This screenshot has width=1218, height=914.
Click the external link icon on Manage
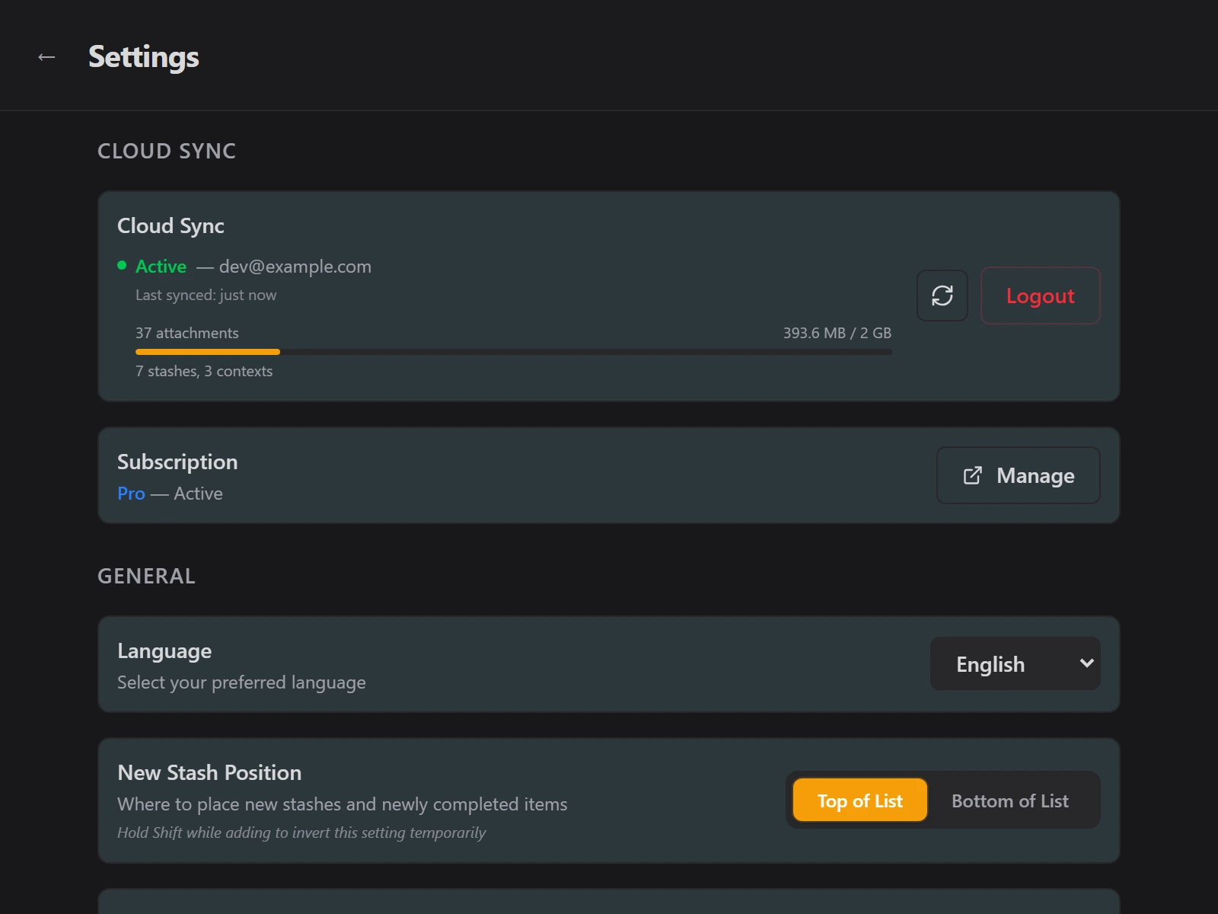pyautogui.click(x=972, y=476)
